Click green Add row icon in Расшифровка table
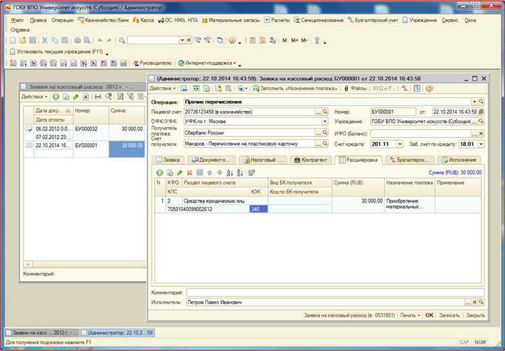The width and height of the screenshot is (505, 351). [160, 173]
